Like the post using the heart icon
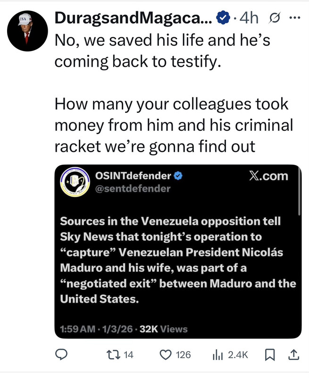Screen dimensions: 309x378 (x=166, y=355)
